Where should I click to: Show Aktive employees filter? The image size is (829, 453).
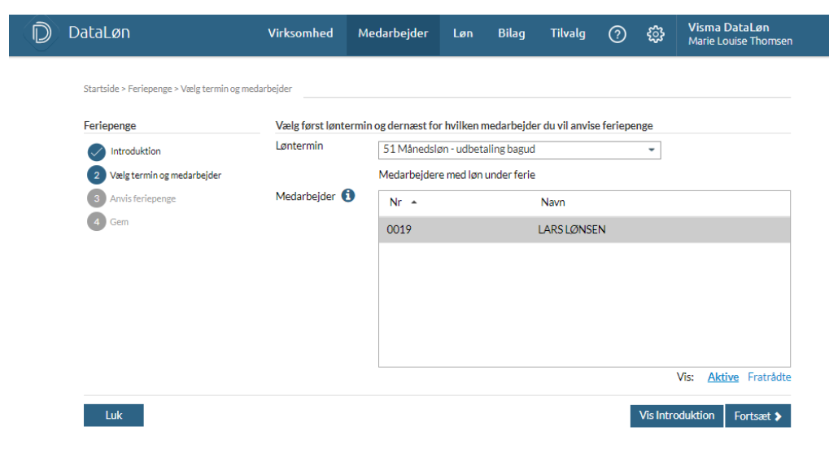[x=722, y=377]
